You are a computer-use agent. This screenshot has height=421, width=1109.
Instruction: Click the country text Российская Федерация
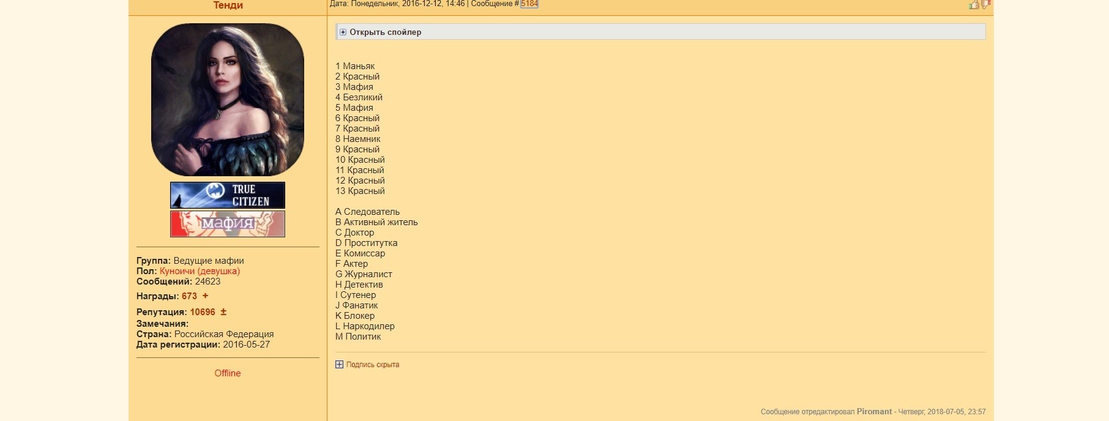(224, 334)
